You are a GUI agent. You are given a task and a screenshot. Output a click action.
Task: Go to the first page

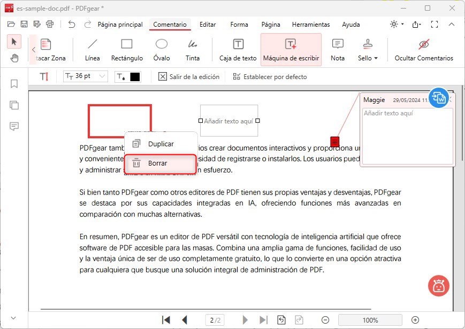pos(166,320)
